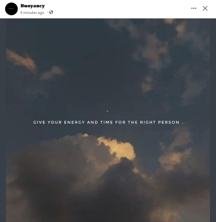Click the right dark margin beside the photo
Screen dimensions: 216x222
coord(213,120)
